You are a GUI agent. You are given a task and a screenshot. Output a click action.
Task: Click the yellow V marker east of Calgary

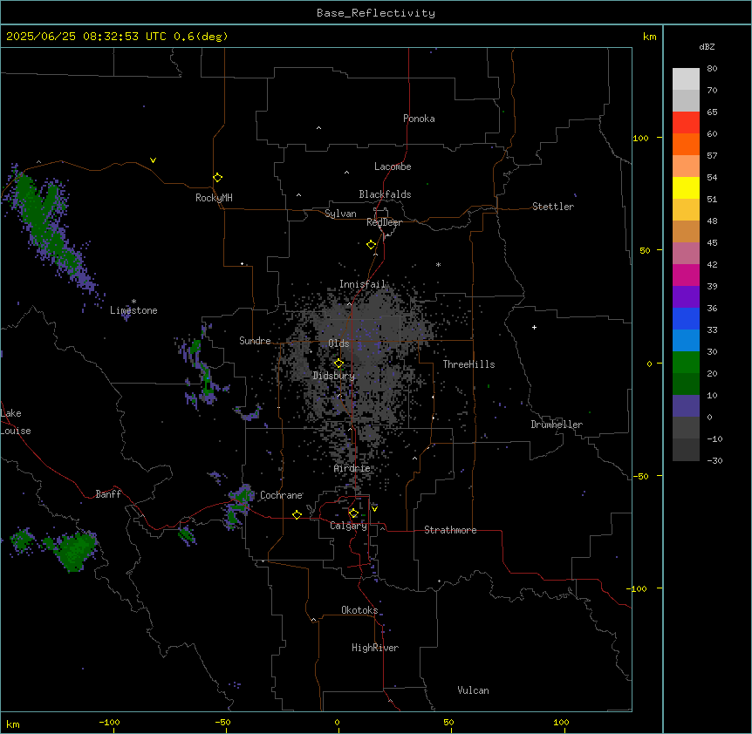[374, 509]
